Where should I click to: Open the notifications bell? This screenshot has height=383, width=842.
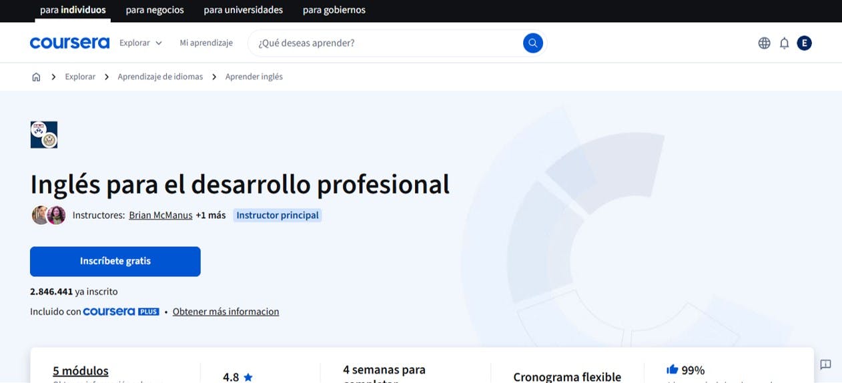pyautogui.click(x=784, y=43)
